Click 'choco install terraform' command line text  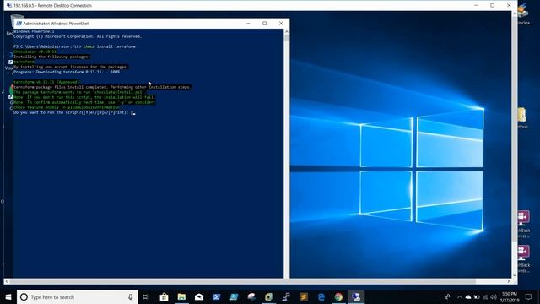pyautogui.click(x=110, y=46)
